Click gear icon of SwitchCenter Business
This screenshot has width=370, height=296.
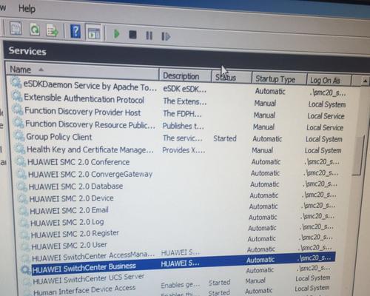coord(26,269)
